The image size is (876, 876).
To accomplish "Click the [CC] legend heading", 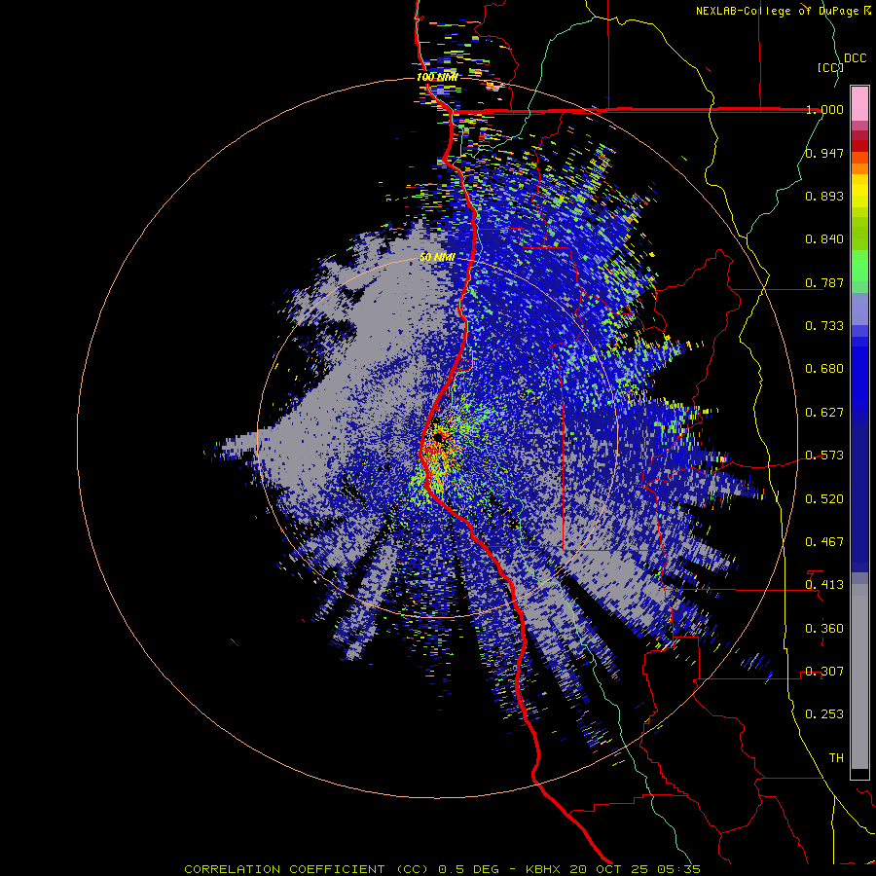I will point(830,67).
